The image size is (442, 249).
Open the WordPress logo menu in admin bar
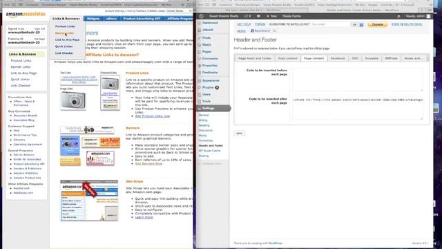click(x=201, y=17)
